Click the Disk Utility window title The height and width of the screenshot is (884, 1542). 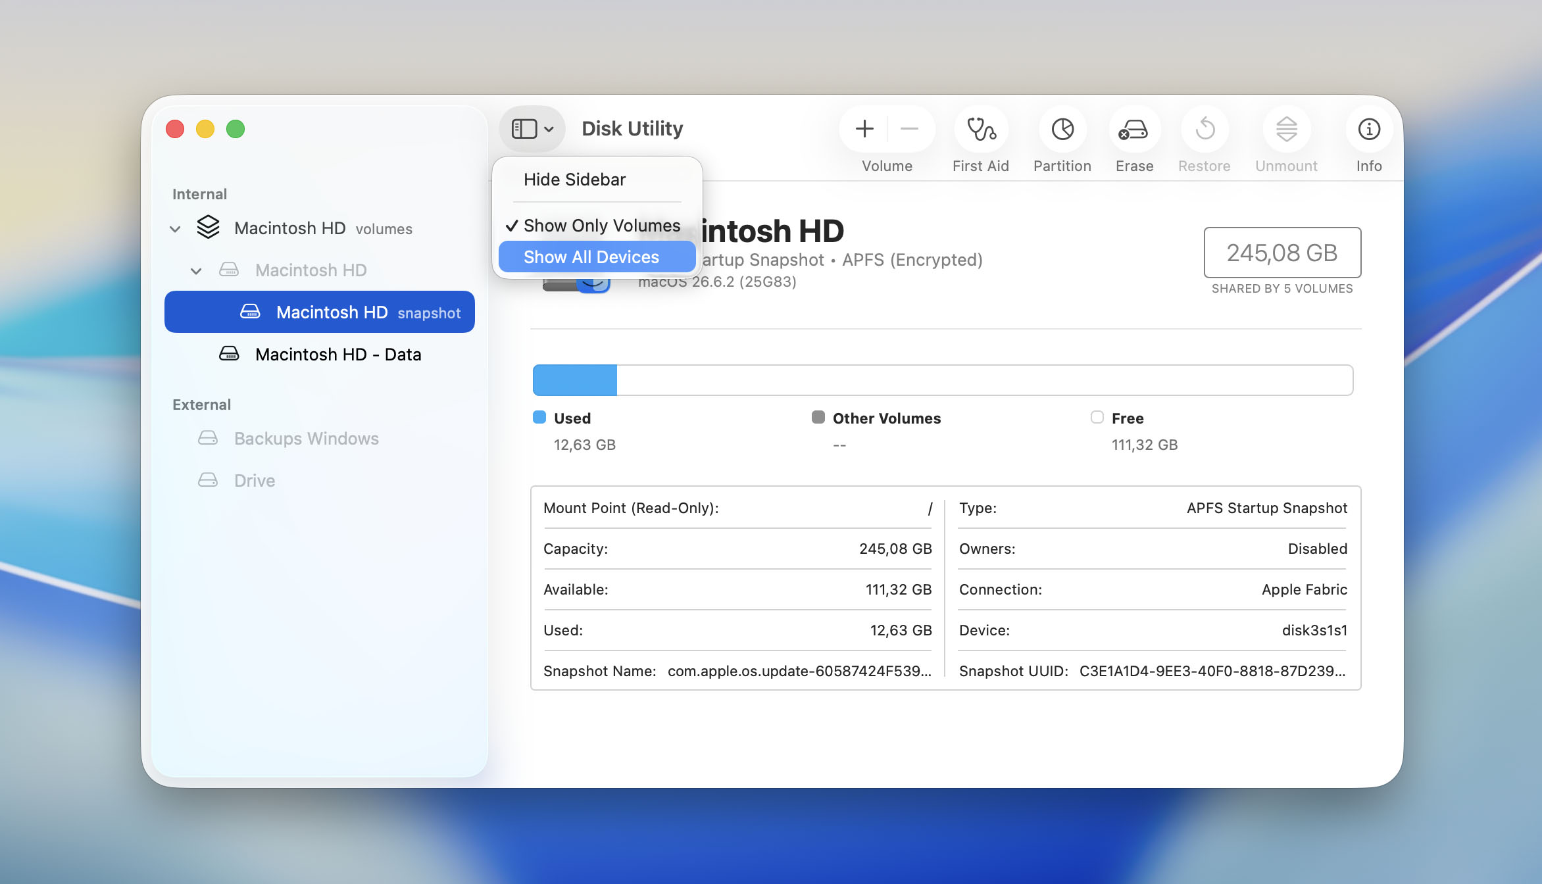coord(632,129)
